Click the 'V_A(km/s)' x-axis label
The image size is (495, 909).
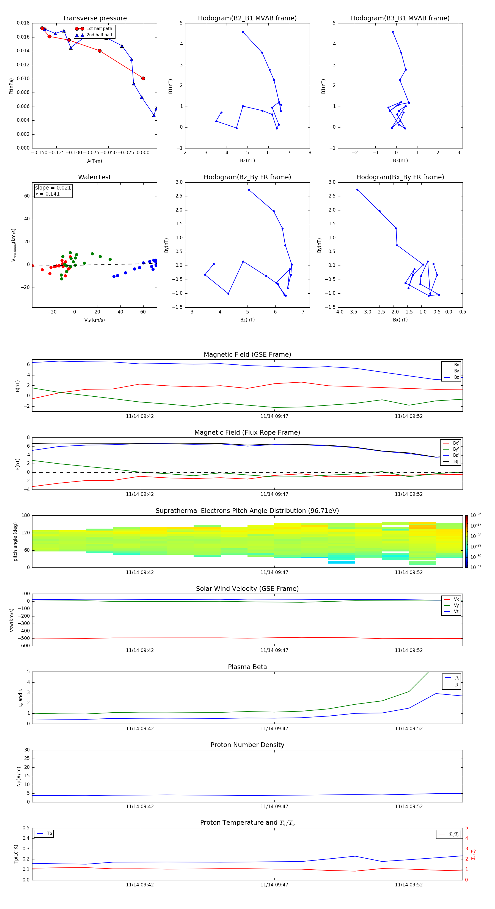pos(94,320)
